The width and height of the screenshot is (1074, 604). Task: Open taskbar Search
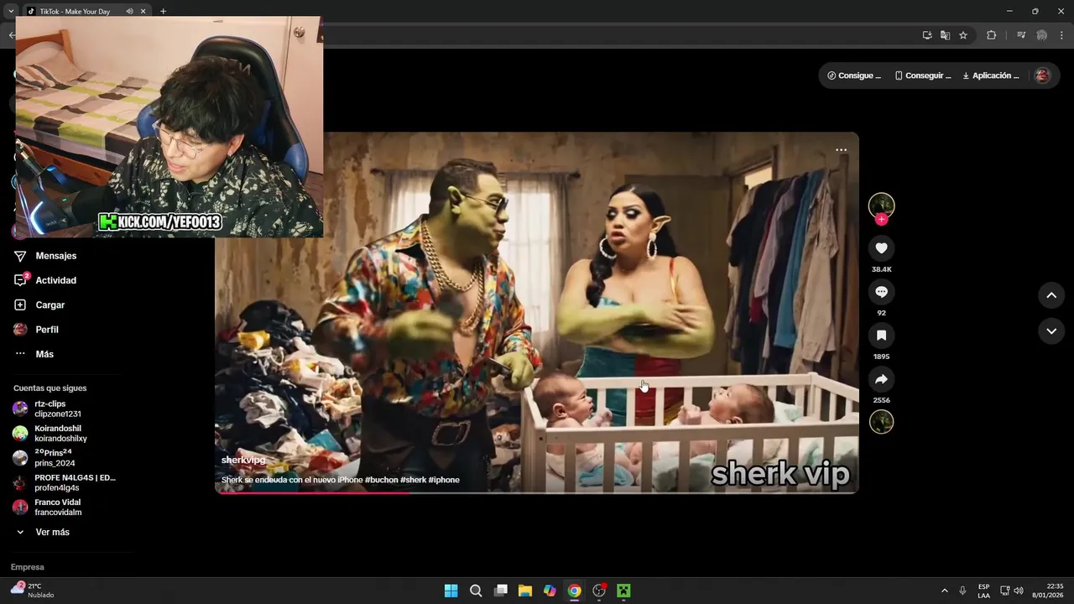point(476,591)
